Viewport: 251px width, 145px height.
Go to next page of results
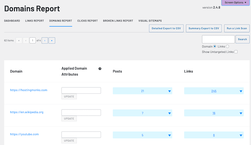tap(45, 41)
